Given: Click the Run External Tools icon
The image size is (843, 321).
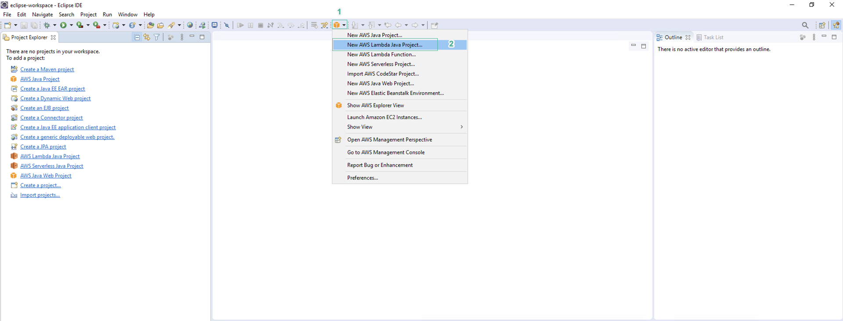Looking at the screenshot, I should point(97,25).
